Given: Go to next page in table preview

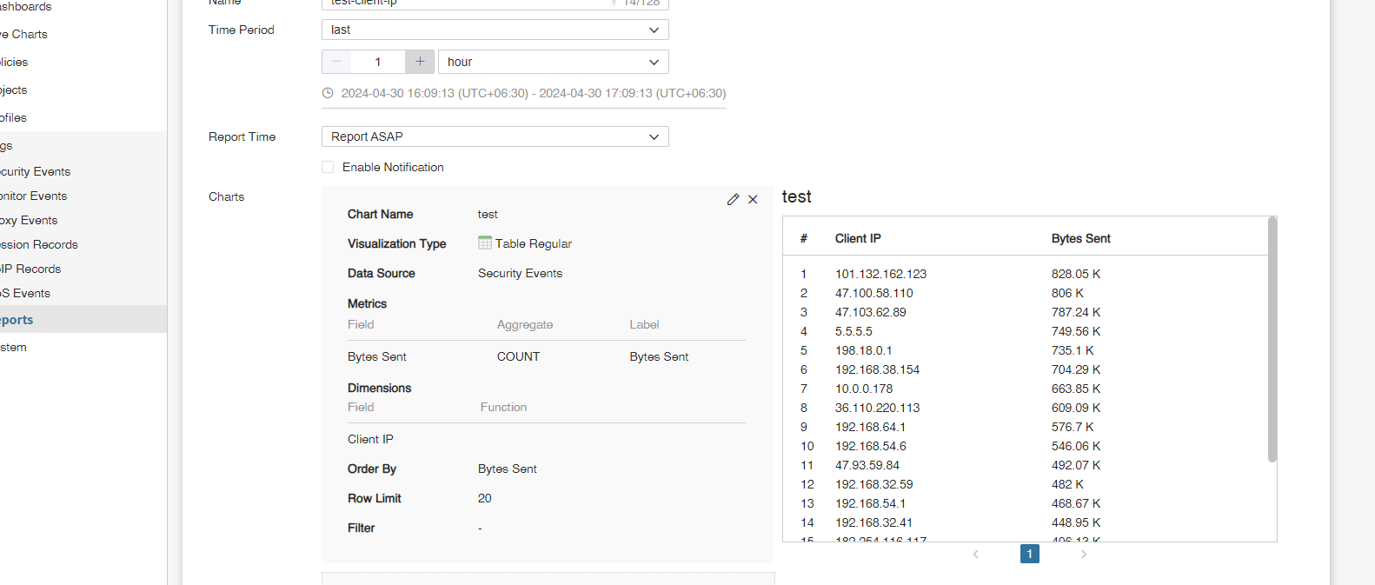Looking at the screenshot, I should [x=1083, y=554].
